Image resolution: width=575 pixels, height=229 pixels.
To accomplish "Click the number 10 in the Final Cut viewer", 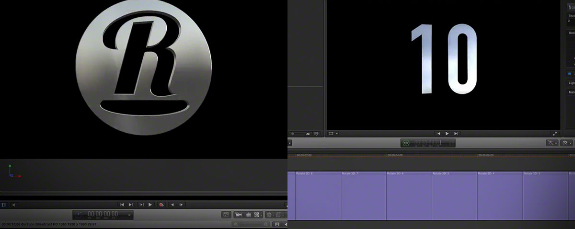I will [443, 59].
